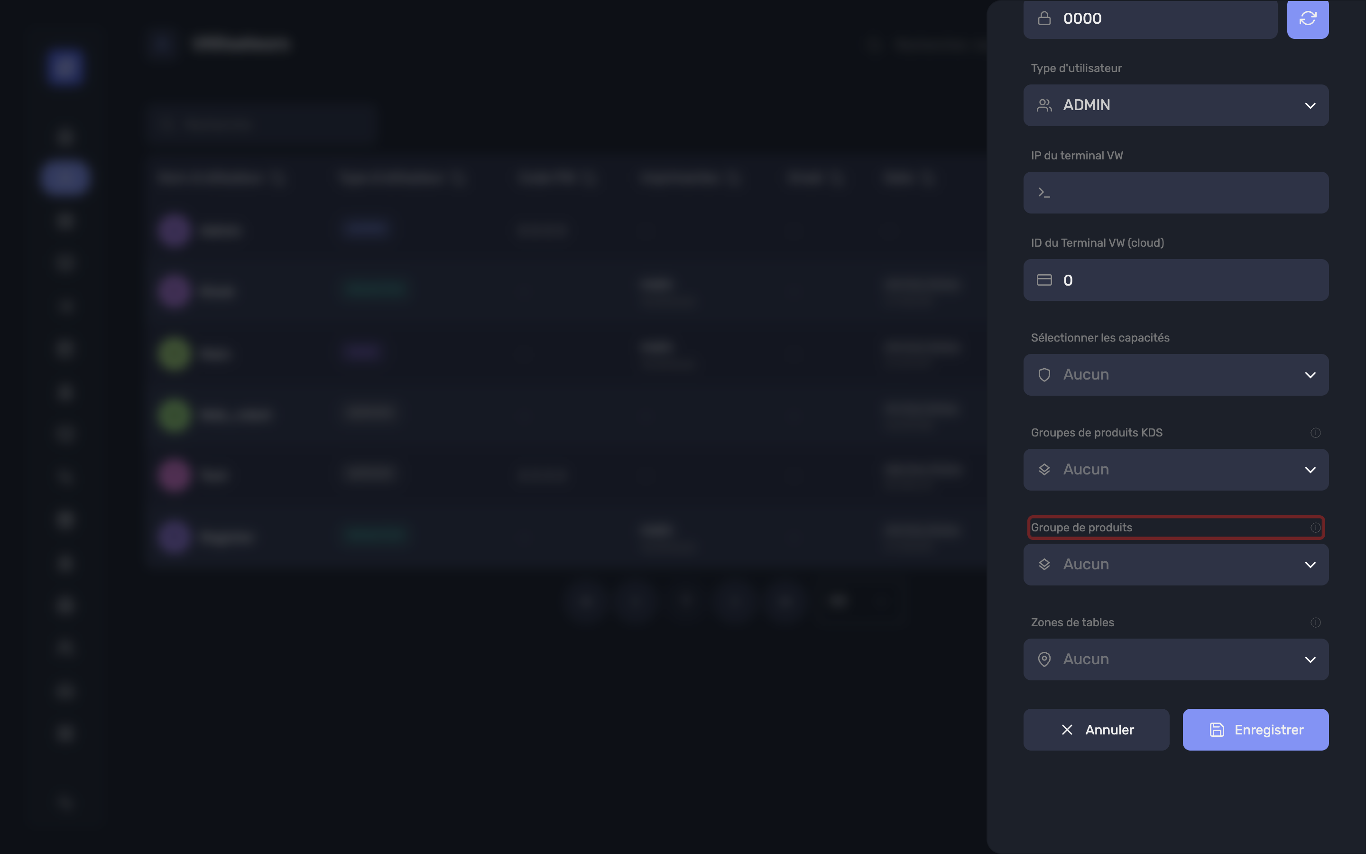Click the Type d'utilisateur label
Viewport: 1366px width, 854px height.
[x=1076, y=68]
